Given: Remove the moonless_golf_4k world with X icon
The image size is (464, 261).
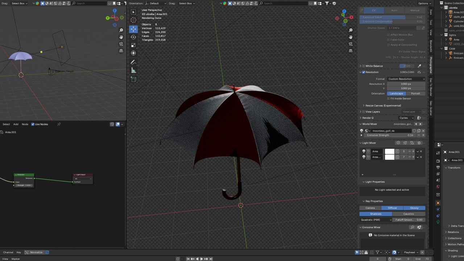Looking at the screenshot, I should [423, 131].
